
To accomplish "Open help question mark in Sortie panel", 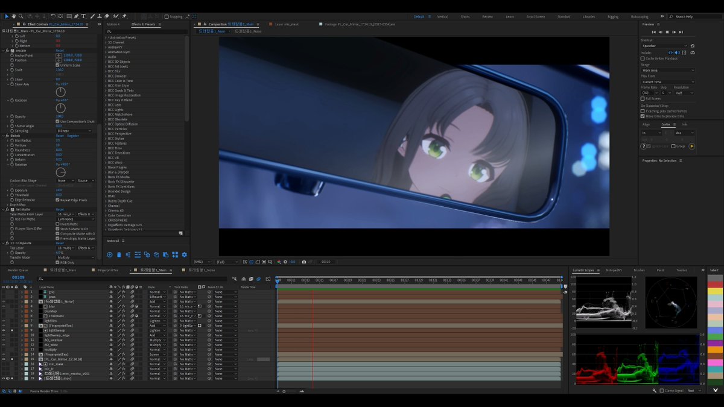I will tap(644, 146).
